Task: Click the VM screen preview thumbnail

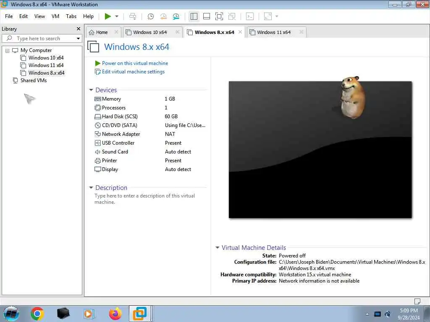Action: tap(320, 150)
